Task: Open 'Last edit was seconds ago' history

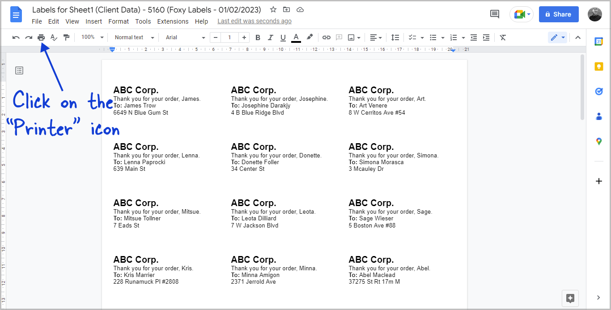Action: [x=254, y=21]
